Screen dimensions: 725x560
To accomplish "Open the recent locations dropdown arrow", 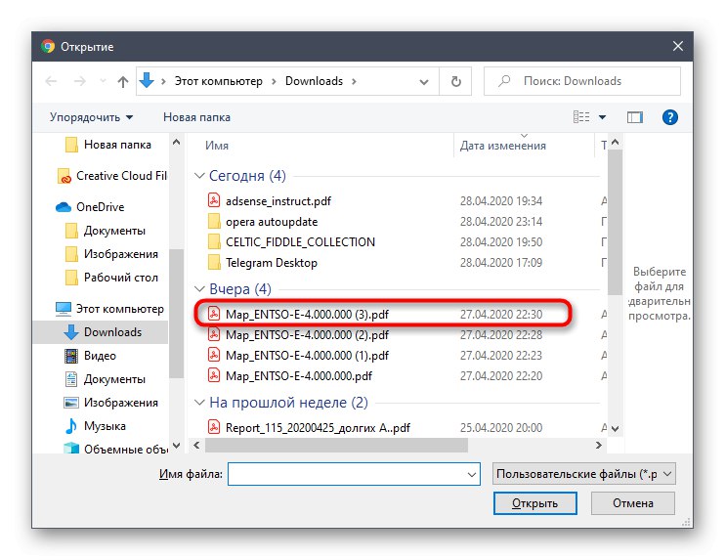I will (103, 81).
